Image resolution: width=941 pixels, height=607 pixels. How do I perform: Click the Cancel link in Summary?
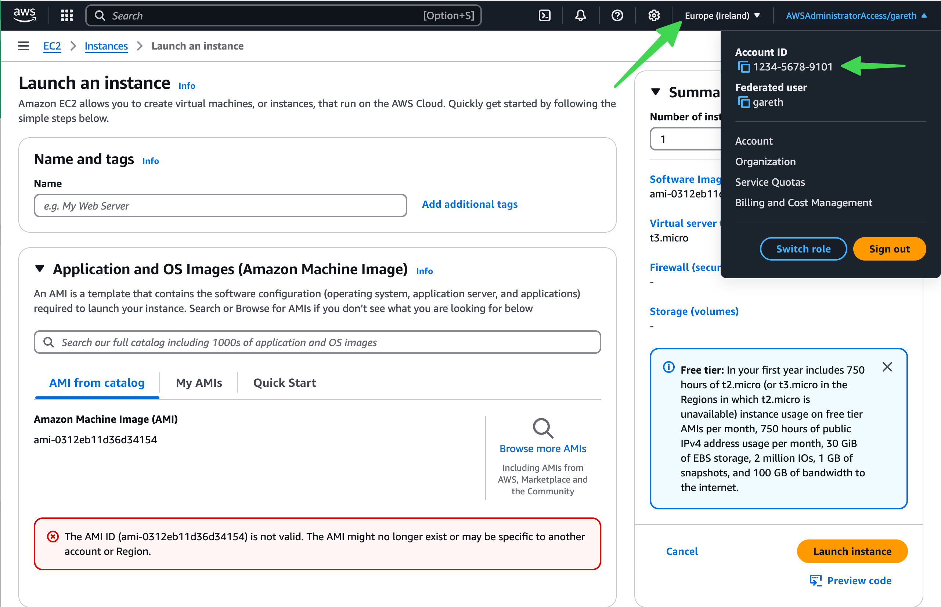coord(681,551)
